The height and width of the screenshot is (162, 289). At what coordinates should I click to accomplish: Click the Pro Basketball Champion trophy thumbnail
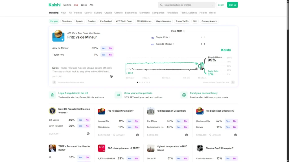[200, 111]
